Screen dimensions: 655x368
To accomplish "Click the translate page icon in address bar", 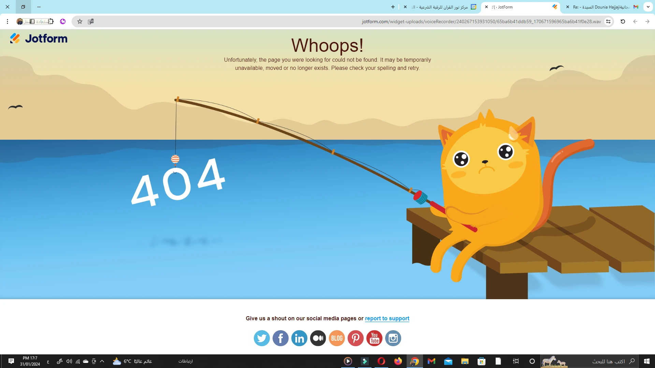I will click(x=91, y=21).
